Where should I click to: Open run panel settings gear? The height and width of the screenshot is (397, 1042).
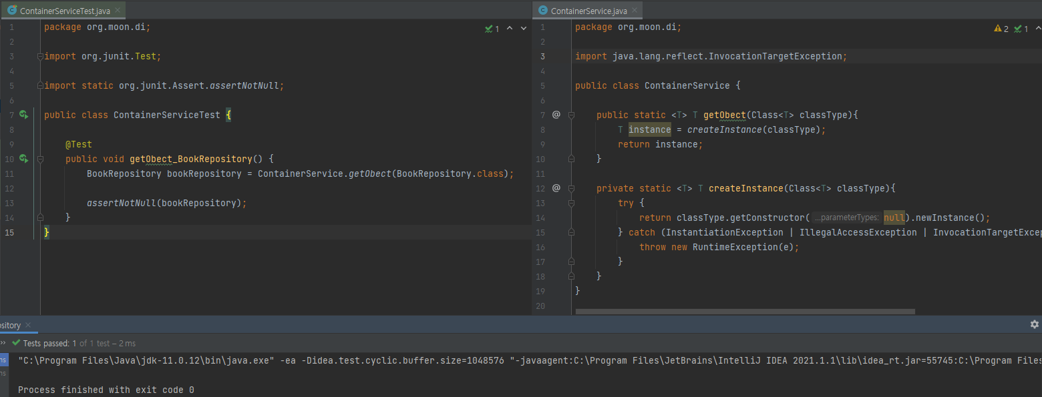(x=1035, y=324)
